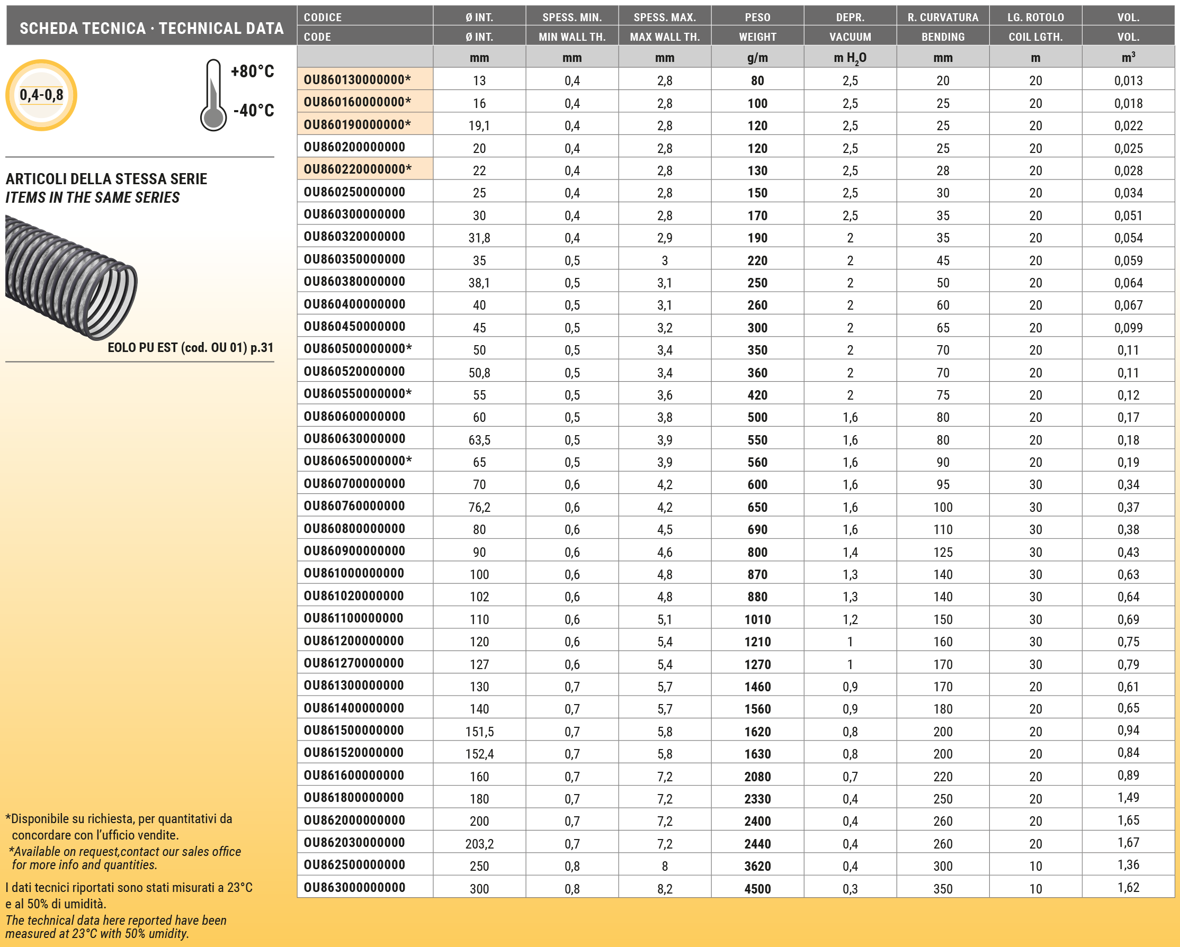Screen dimensions: 1180x947
Task: Click the EOLO PU EST p.31 reference
Action: point(190,348)
